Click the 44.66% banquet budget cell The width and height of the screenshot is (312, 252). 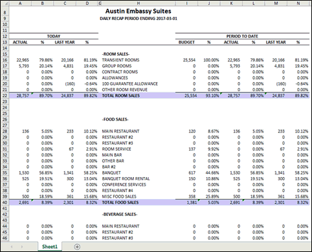point(212,173)
